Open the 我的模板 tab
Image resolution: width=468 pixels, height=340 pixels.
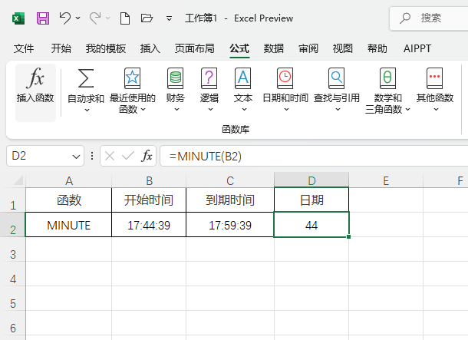tap(106, 48)
